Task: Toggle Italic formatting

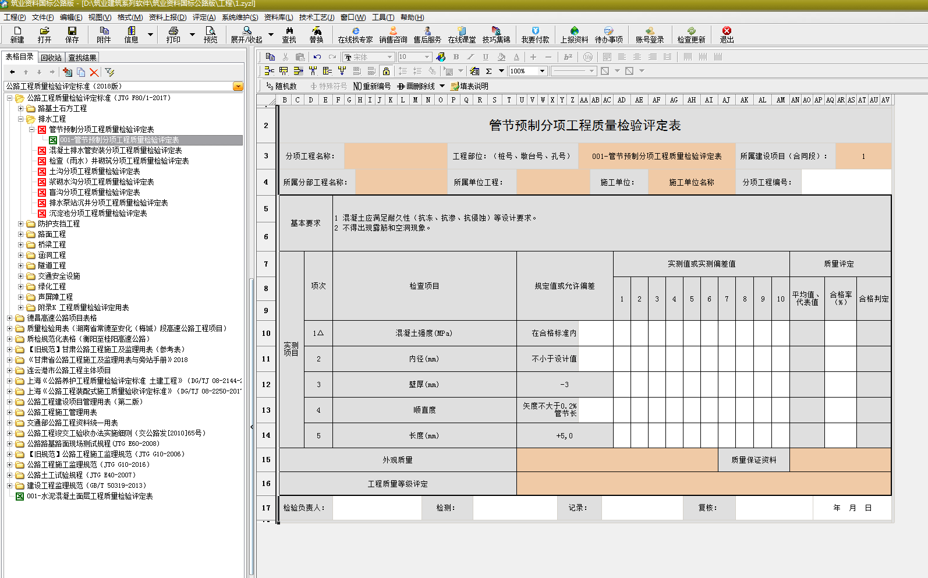Action: point(470,56)
